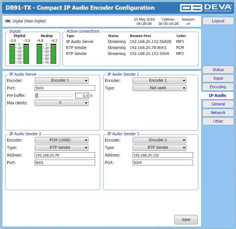This screenshot has height=229, width=236.
Task: Click the PCM codec entry
Action: point(180,48)
